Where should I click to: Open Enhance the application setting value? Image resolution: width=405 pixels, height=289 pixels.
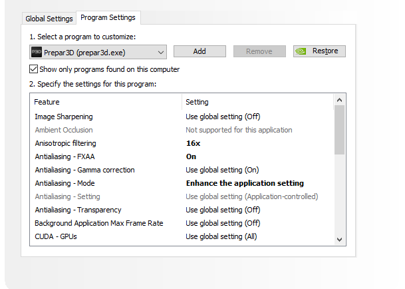pos(245,183)
